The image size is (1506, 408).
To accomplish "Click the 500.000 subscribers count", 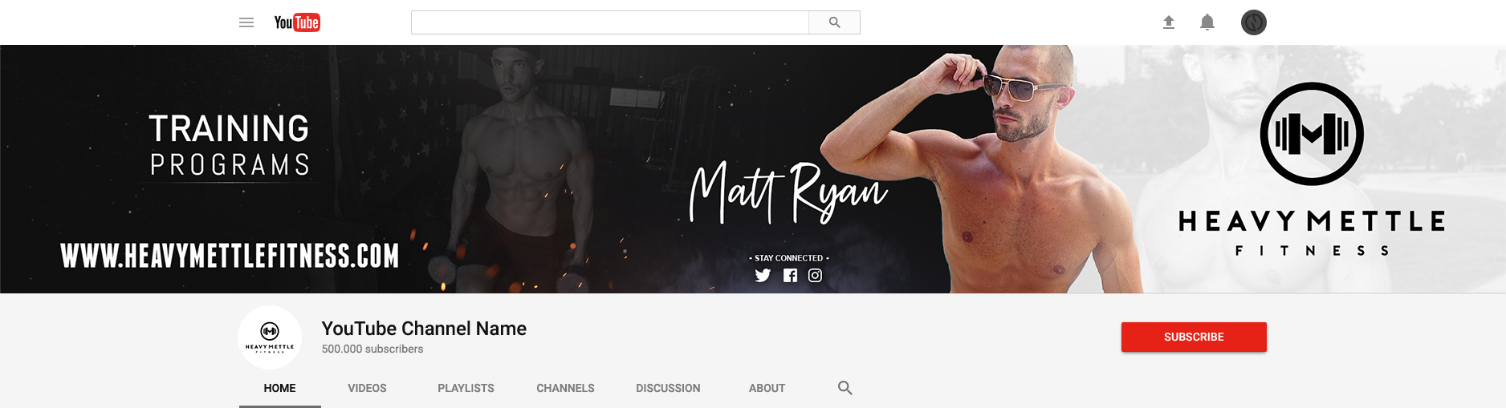I will click(372, 349).
